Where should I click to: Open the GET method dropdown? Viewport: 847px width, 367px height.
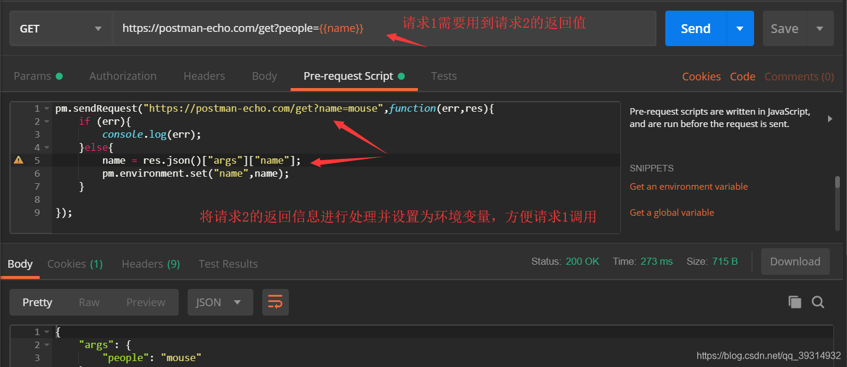click(x=61, y=28)
